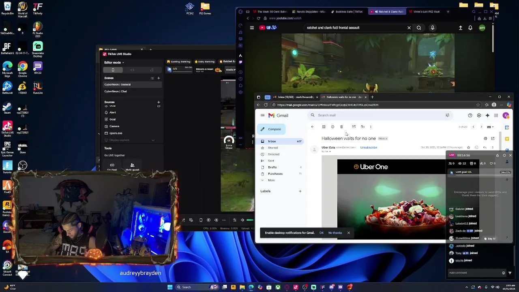519x292 pixels.
Task: Open Gmail settings gear
Action: (x=479, y=116)
